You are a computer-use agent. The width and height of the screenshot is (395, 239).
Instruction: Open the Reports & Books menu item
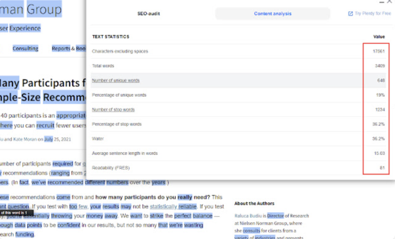[69, 48]
